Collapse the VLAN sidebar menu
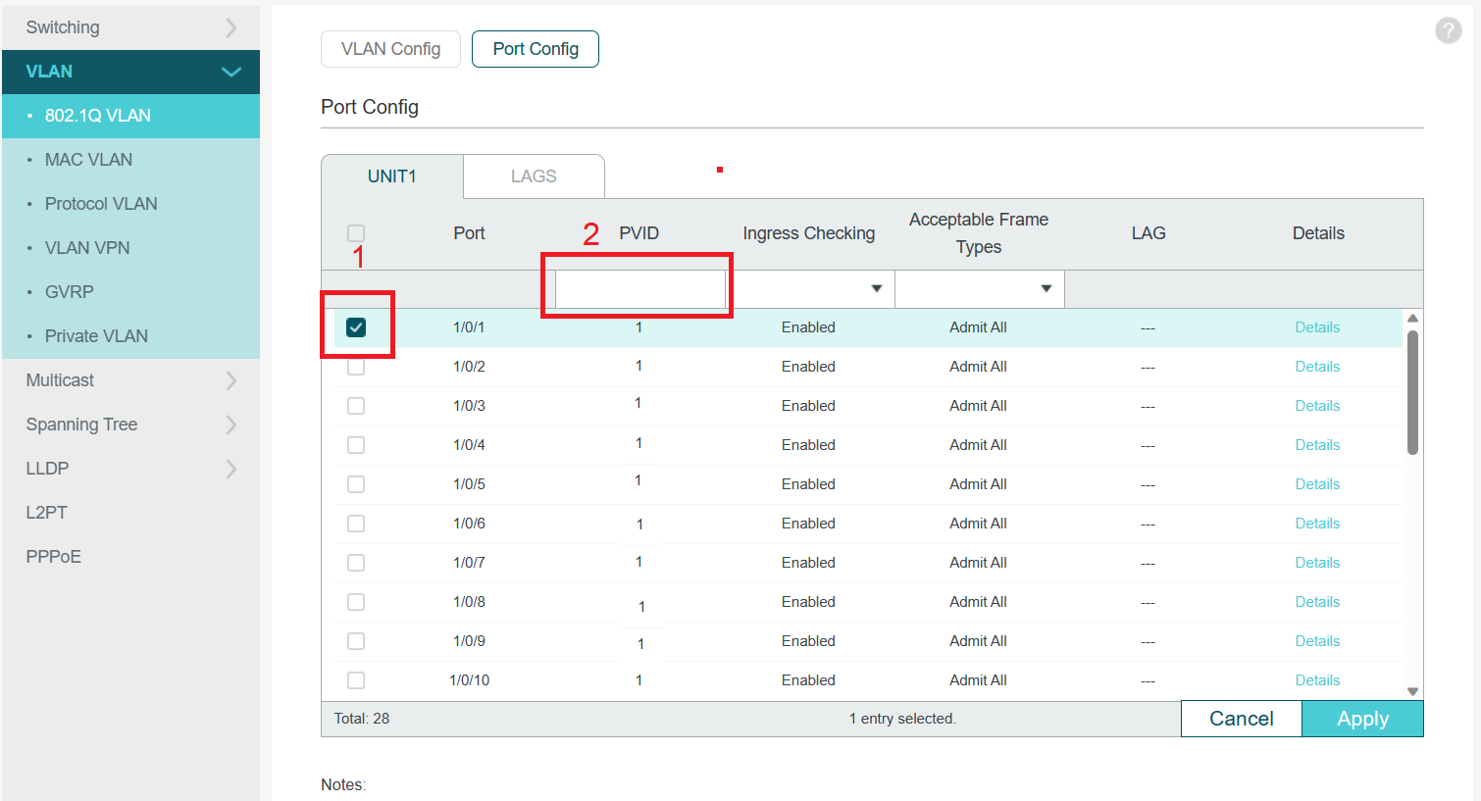This screenshot has height=801, width=1481. click(x=130, y=72)
